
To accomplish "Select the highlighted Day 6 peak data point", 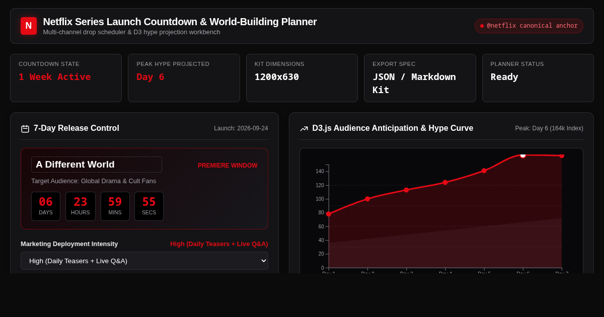I will pyautogui.click(x=523, y=155).
